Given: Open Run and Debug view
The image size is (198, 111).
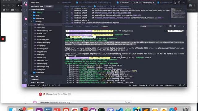Looking at the screenshot, I should (25, 25).
